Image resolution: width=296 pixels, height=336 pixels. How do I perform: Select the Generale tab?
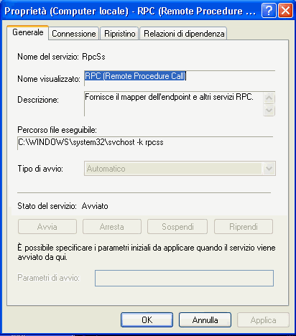[28, 32]
